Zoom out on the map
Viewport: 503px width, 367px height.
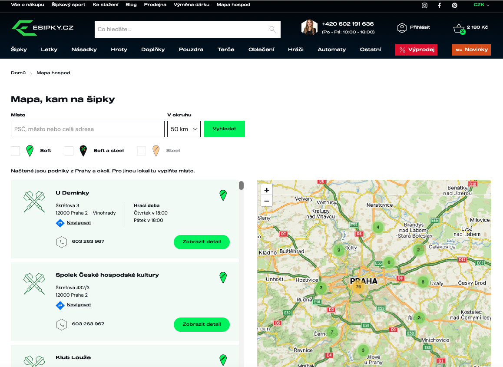click(x=267, y=201)
